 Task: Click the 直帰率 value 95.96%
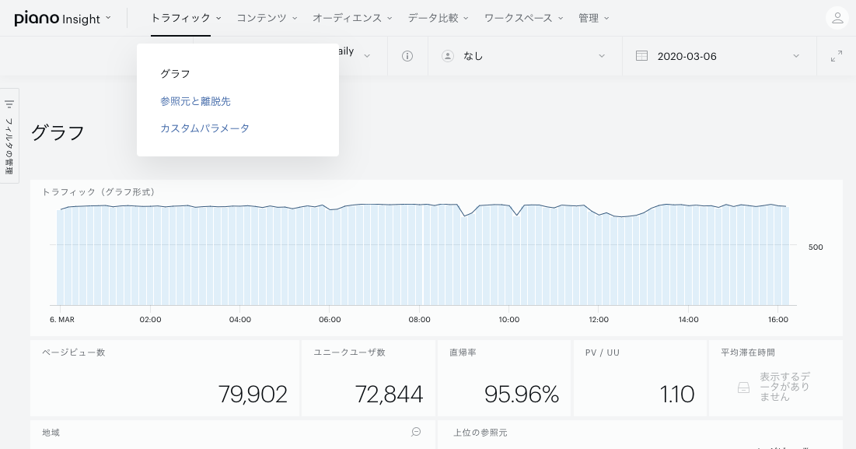coord(522,394)
